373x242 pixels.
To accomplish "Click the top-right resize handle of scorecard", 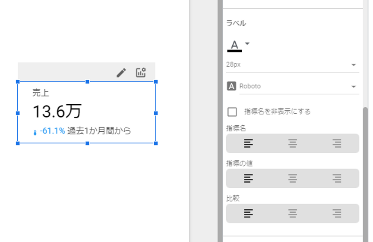I will [x=156, y=82].
